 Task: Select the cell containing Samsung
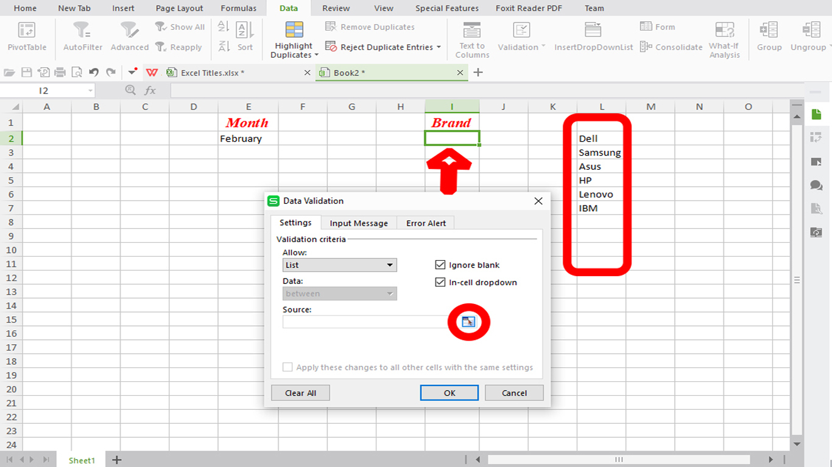coord(602,152)
